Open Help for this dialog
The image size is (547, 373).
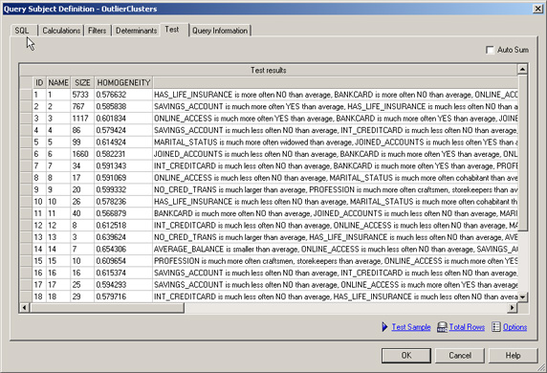tap(513, 355)
